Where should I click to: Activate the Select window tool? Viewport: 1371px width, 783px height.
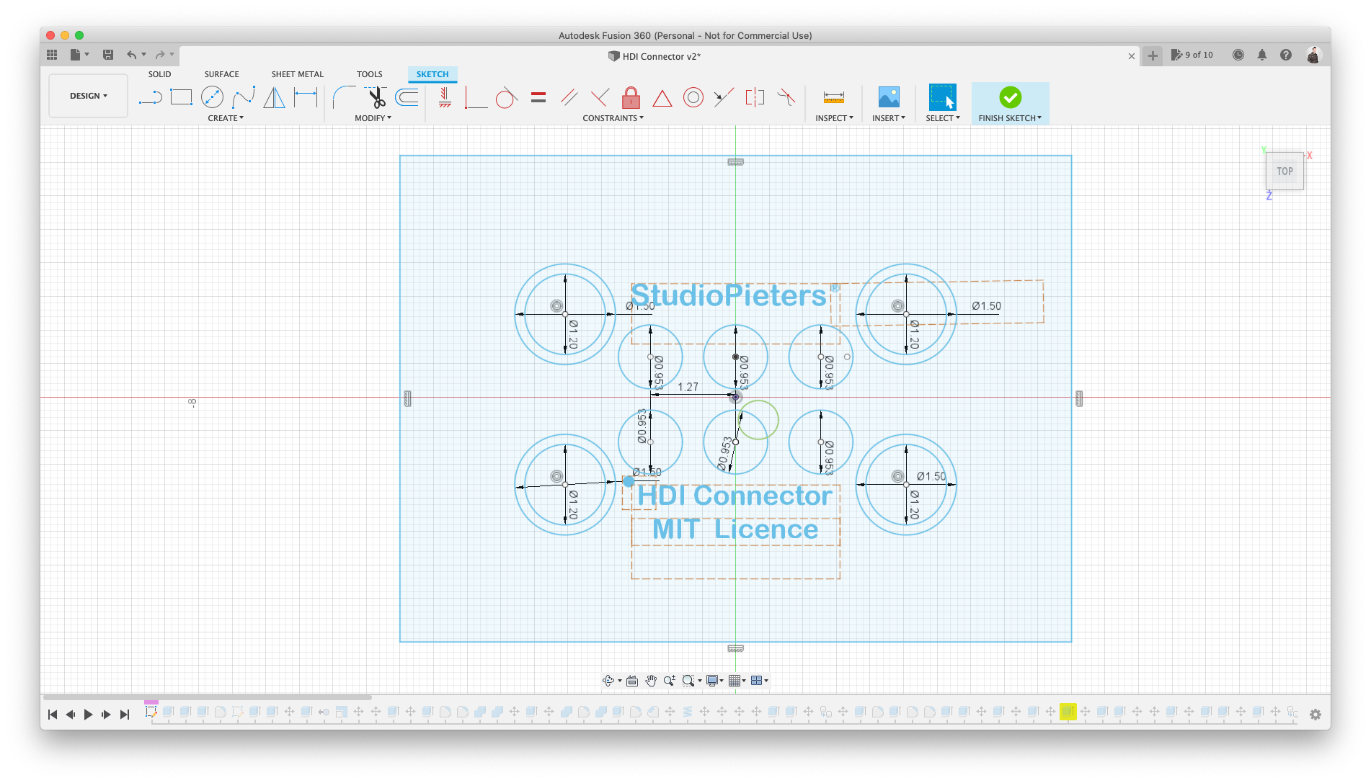942,97
